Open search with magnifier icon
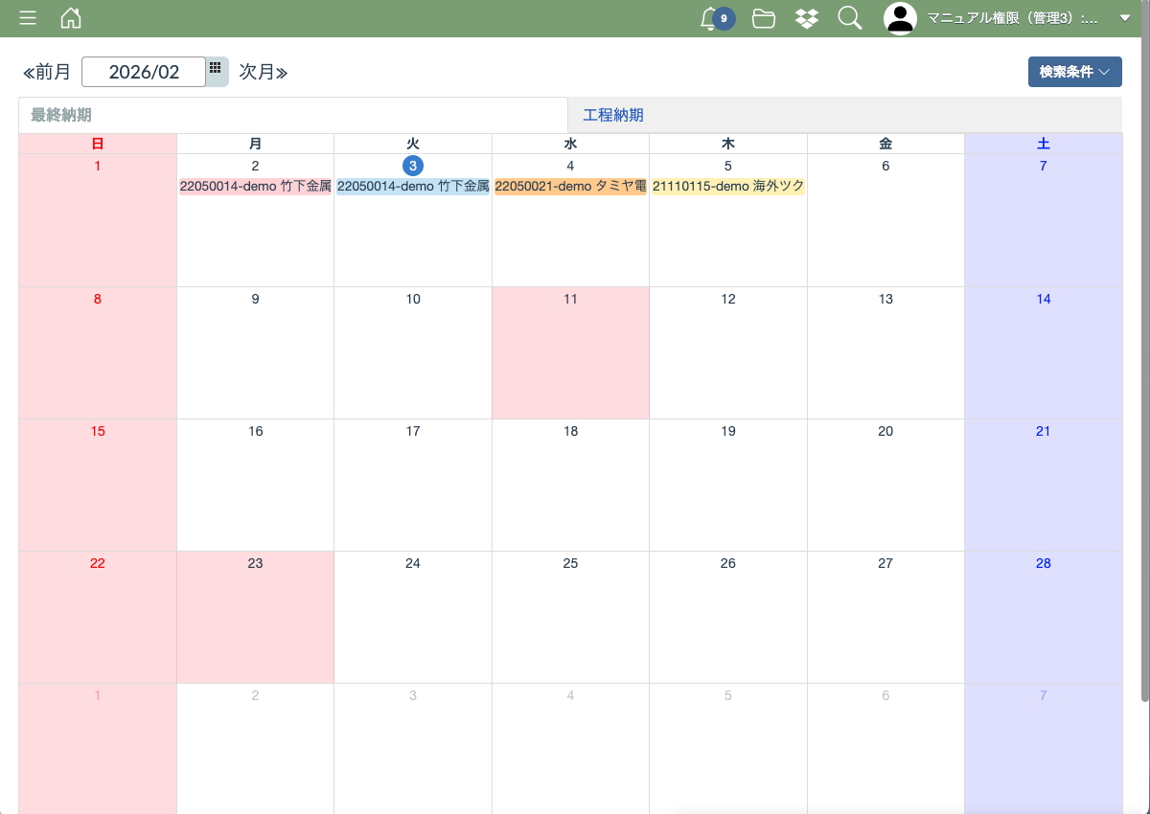The width and height of the screenshot is (1150, 814). click(850, 18)
